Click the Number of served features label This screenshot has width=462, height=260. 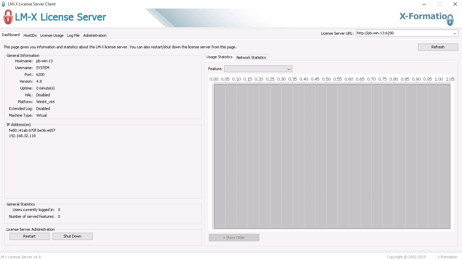pos(32,216)
